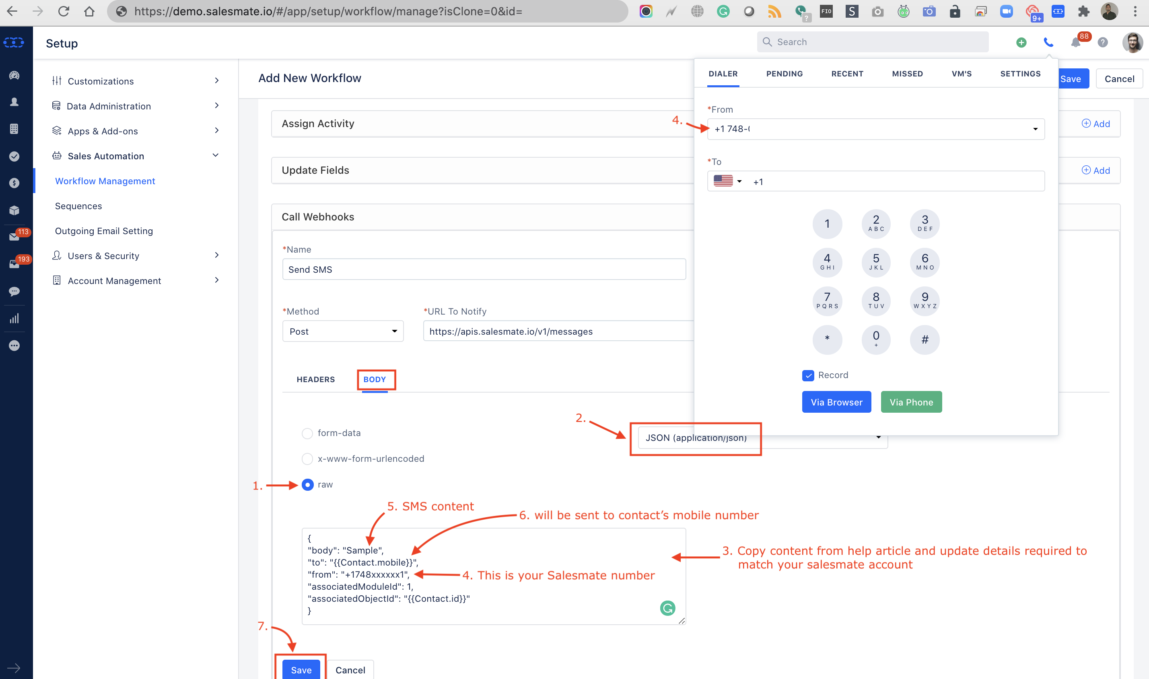Switch to the BODY tab

[x=375, y=379]
